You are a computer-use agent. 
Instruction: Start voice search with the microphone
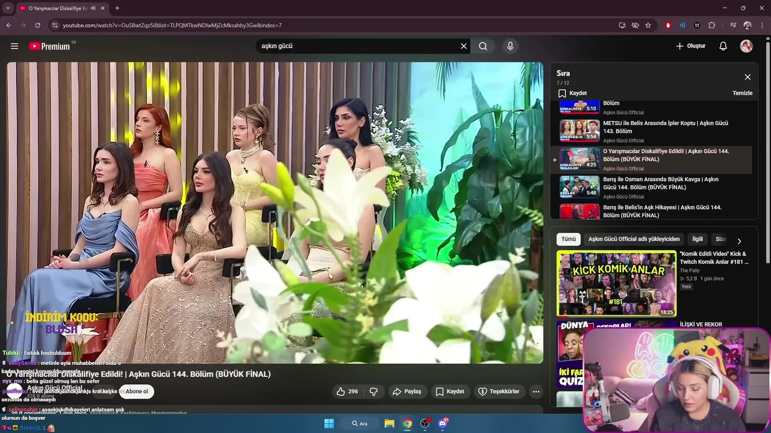(510, 46)
